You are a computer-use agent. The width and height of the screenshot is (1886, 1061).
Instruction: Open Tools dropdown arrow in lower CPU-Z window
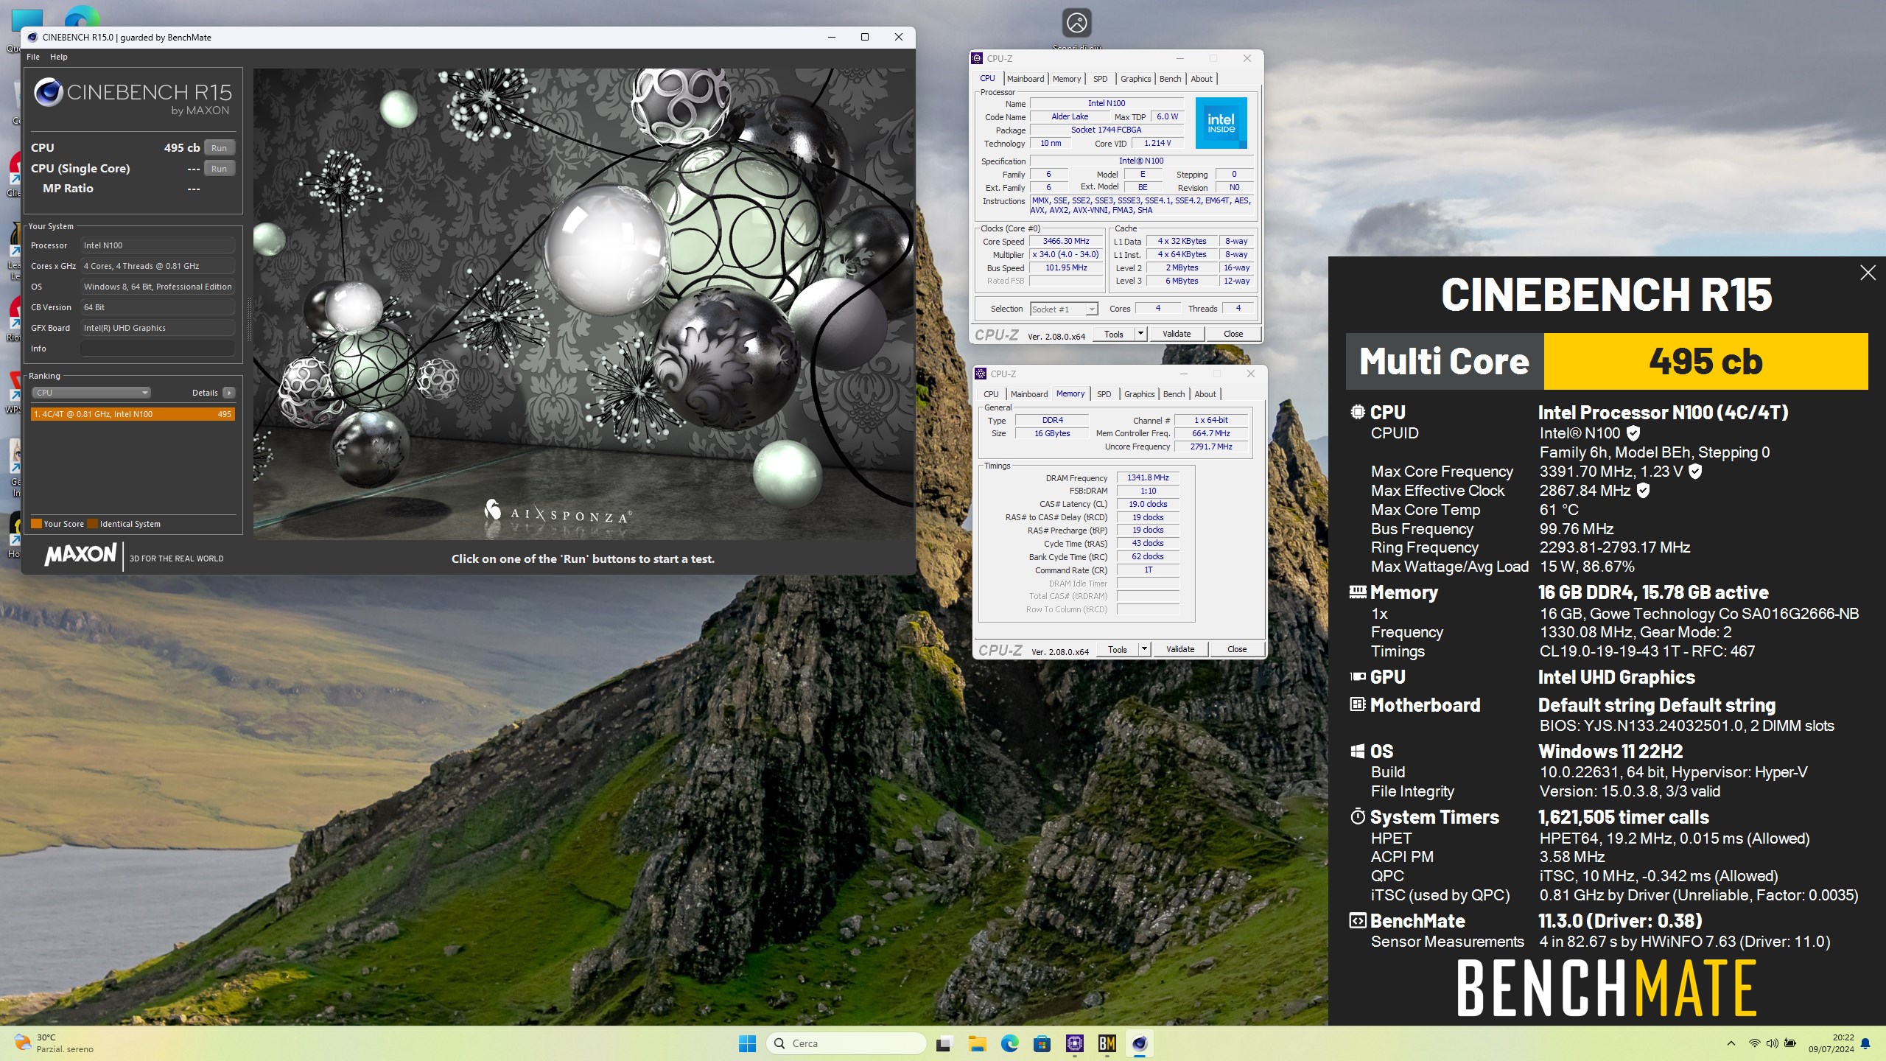[1144, 650]
